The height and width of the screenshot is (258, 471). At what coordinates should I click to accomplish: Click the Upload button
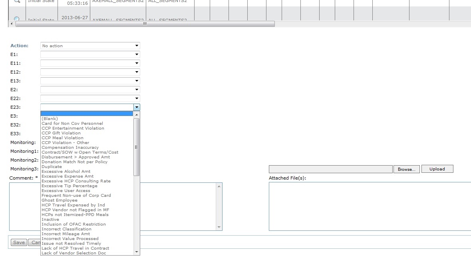point(437,169)
